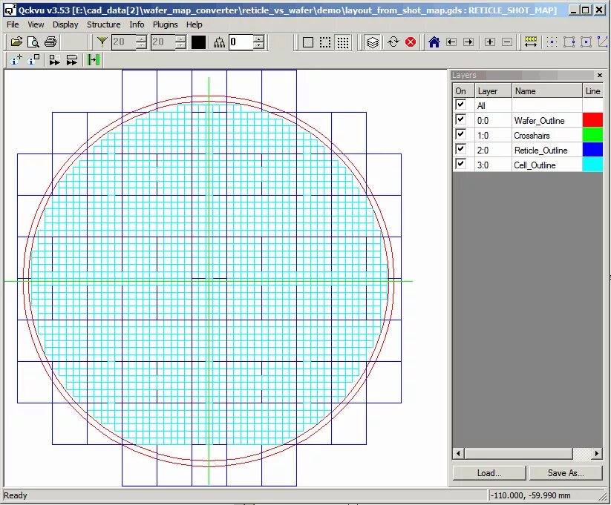Select the 'Reticle_Outline' layer name

click(541, 151)
